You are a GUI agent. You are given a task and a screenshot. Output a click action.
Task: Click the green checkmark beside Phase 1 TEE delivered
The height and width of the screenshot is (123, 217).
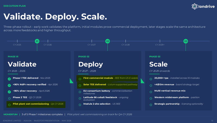coord(9,79)
